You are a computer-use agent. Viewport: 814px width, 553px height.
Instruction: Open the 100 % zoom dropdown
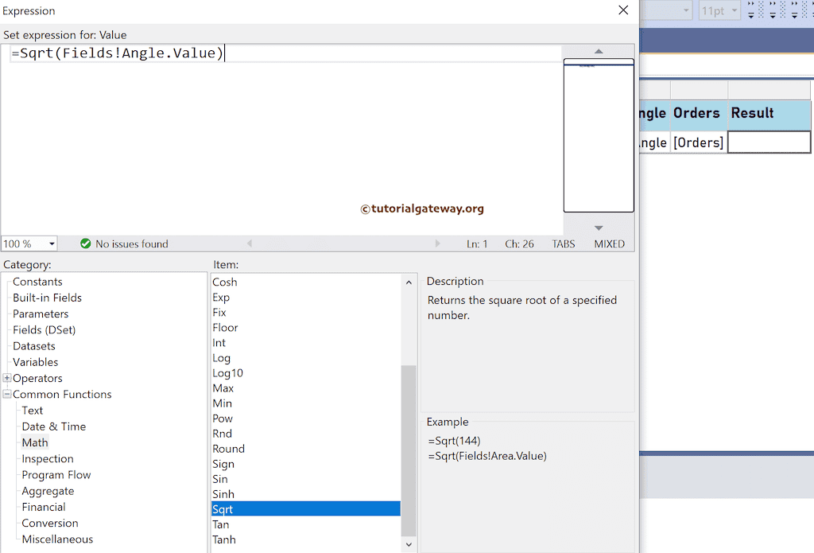point(52,243)
